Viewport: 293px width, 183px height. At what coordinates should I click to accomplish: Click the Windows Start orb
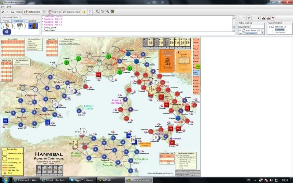pos(5,179)
